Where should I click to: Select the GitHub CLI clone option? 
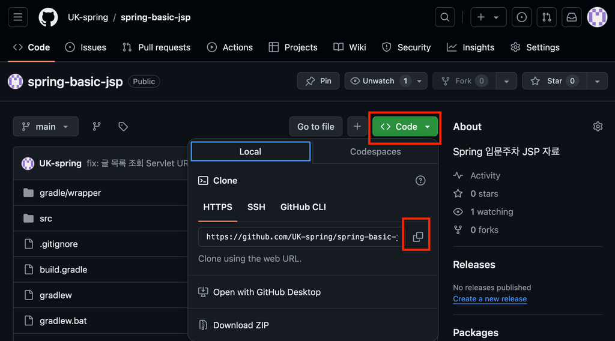click(303, 207)
